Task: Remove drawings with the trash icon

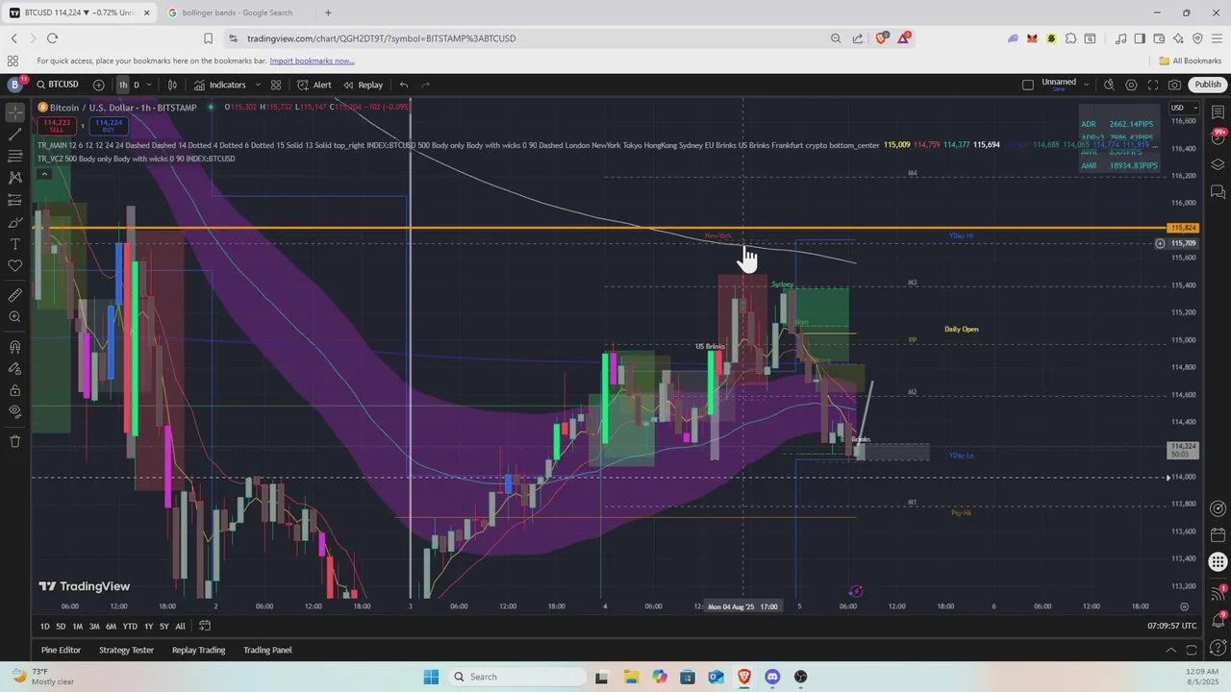Action: 14,441
